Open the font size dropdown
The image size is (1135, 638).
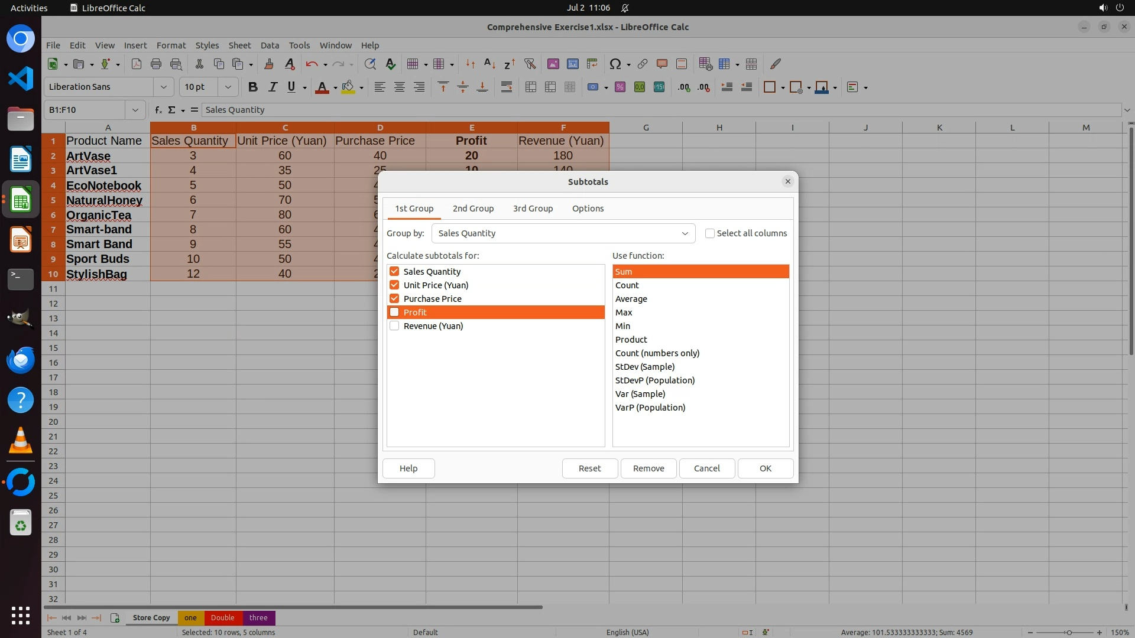click(x=228, y=87)
